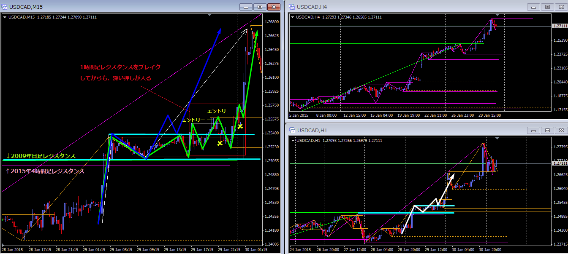Click the 1.27111 current price label on H4 chart
The height and width of the screenshot is (254, 568).
point(559,26)
